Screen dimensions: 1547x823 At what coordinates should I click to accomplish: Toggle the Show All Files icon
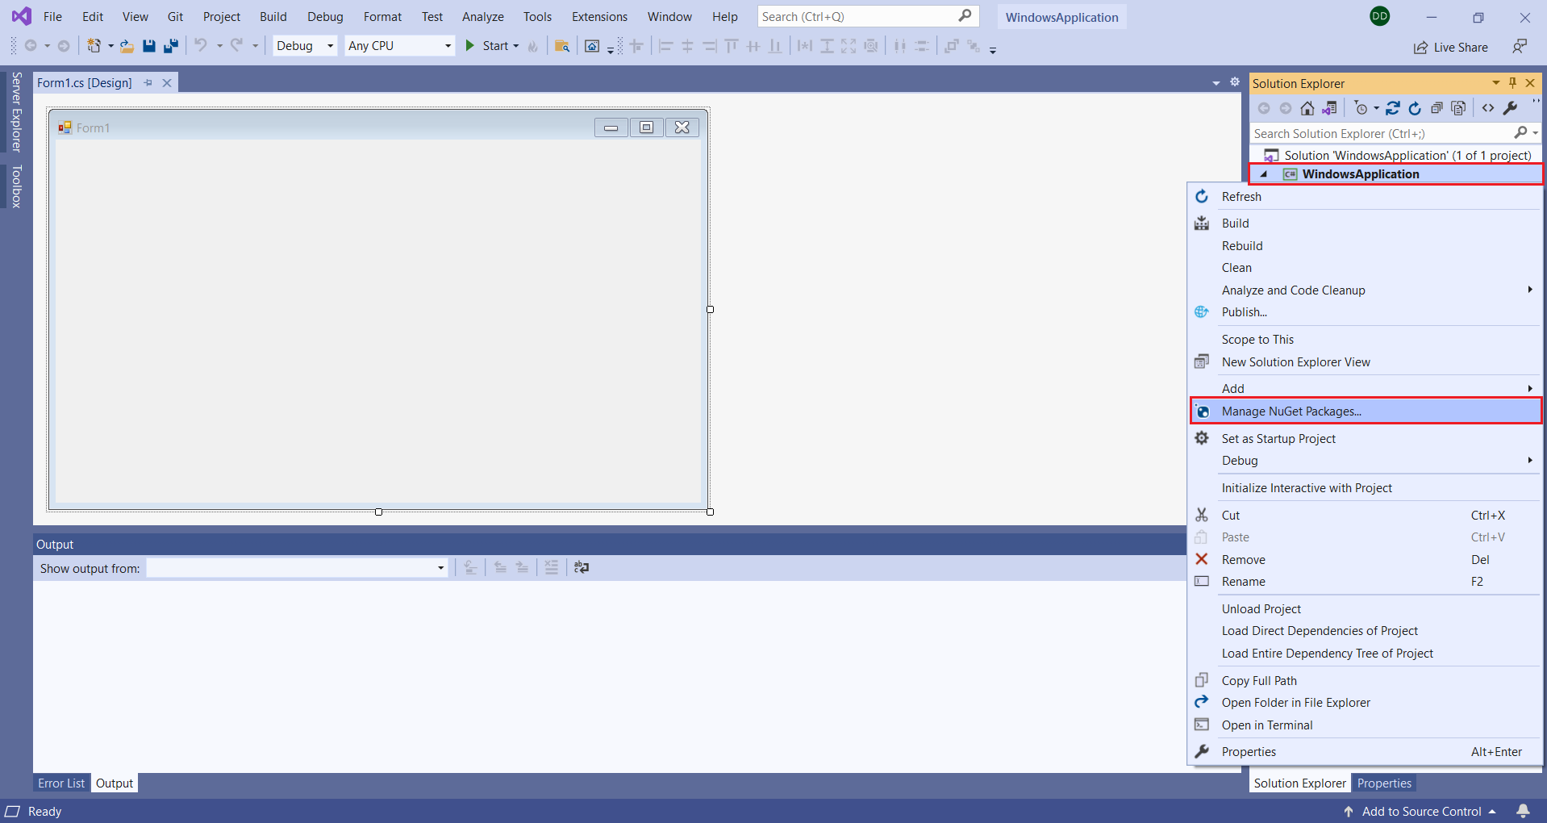pos(1458,108)
